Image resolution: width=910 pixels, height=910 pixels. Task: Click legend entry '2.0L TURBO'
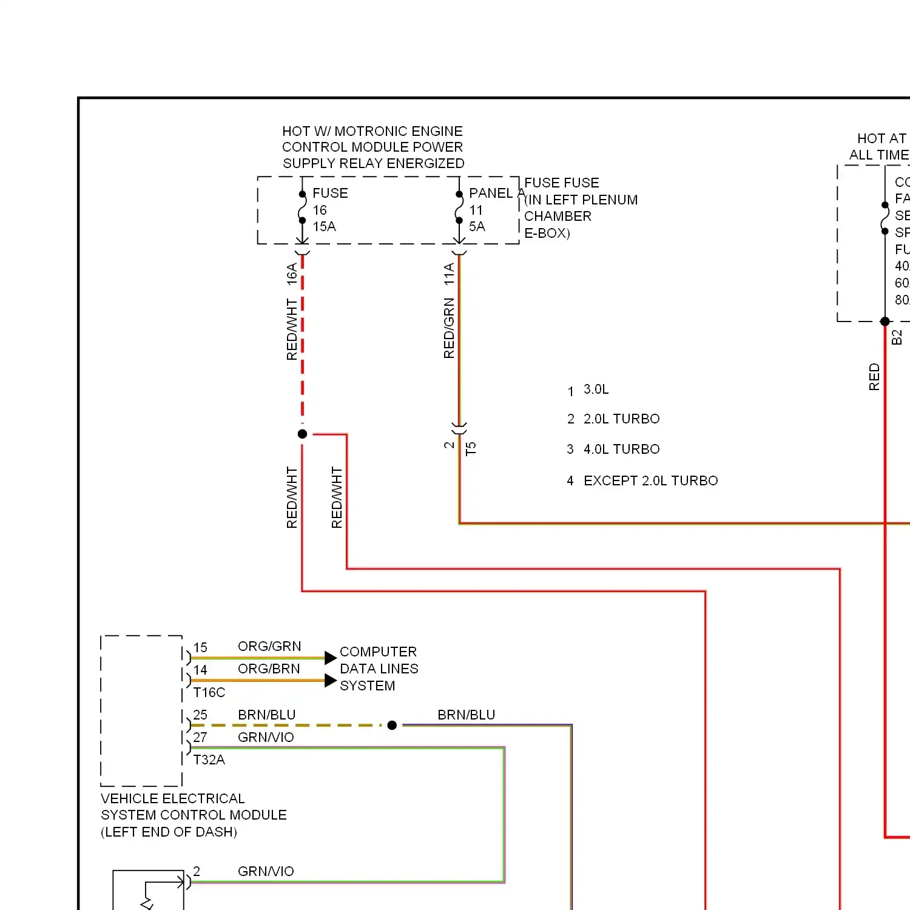[x=622, y=419]
